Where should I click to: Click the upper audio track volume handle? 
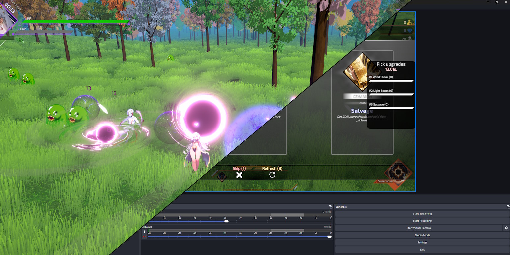click(x=226, y=221)
